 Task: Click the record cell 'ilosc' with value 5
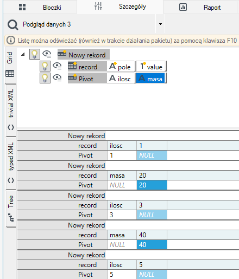point(122,265)
